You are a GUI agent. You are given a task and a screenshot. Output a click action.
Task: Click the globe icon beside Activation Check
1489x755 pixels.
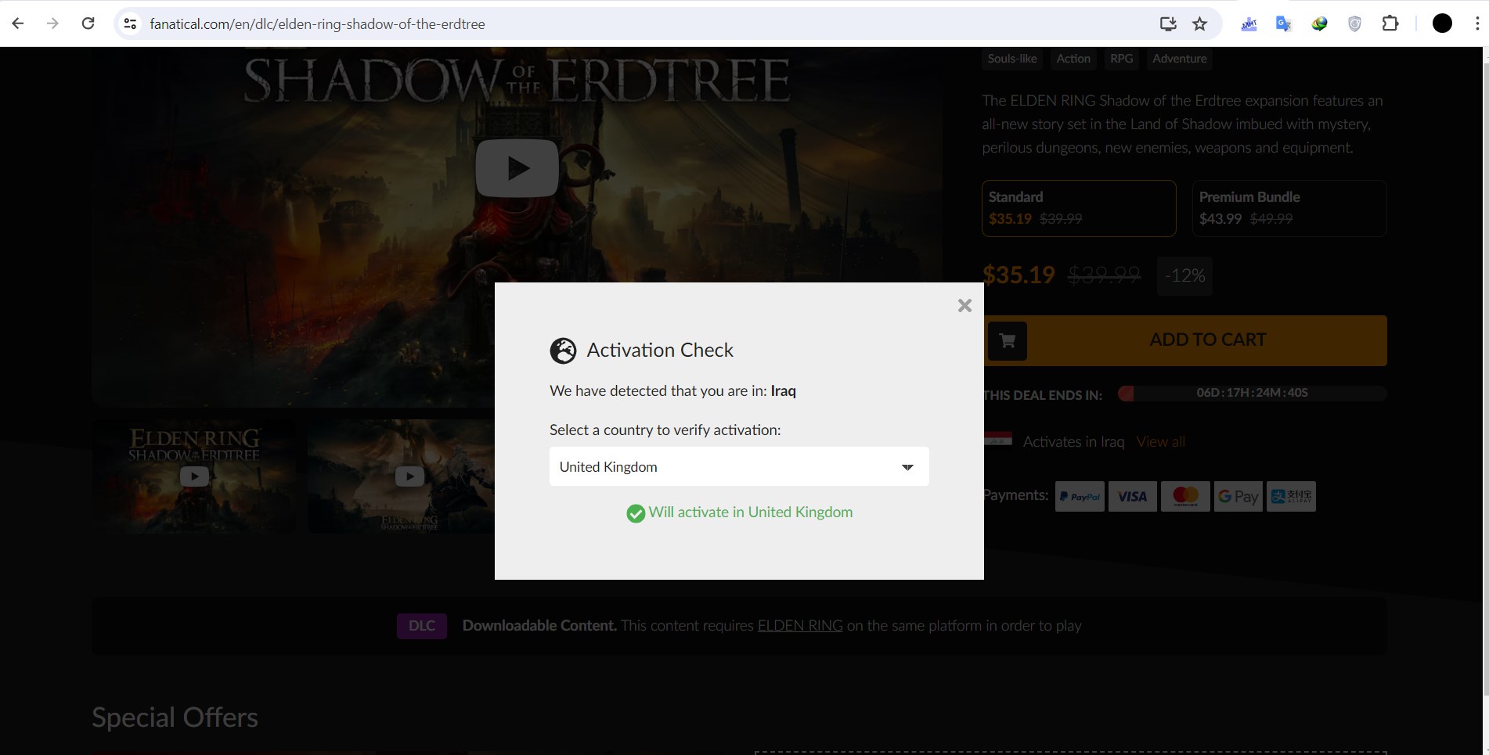[x=563, y=351]
